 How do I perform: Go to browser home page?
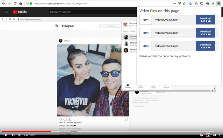21,3
